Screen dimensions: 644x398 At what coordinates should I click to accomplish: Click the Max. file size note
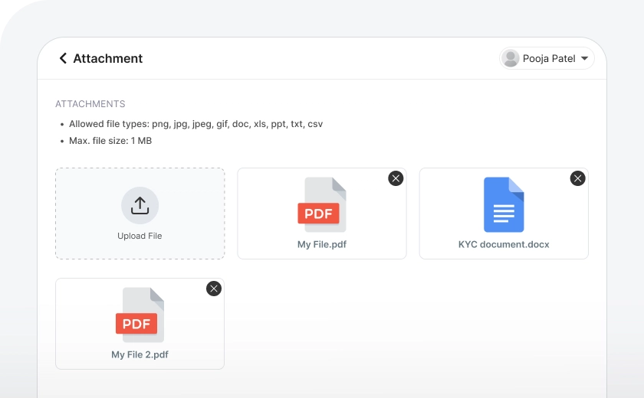point(110,141)
